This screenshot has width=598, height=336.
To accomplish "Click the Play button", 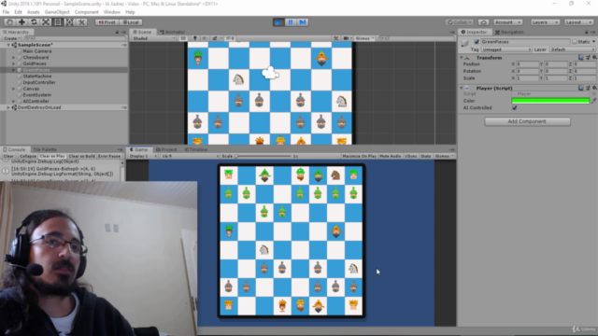I will (x=278, y=22).
